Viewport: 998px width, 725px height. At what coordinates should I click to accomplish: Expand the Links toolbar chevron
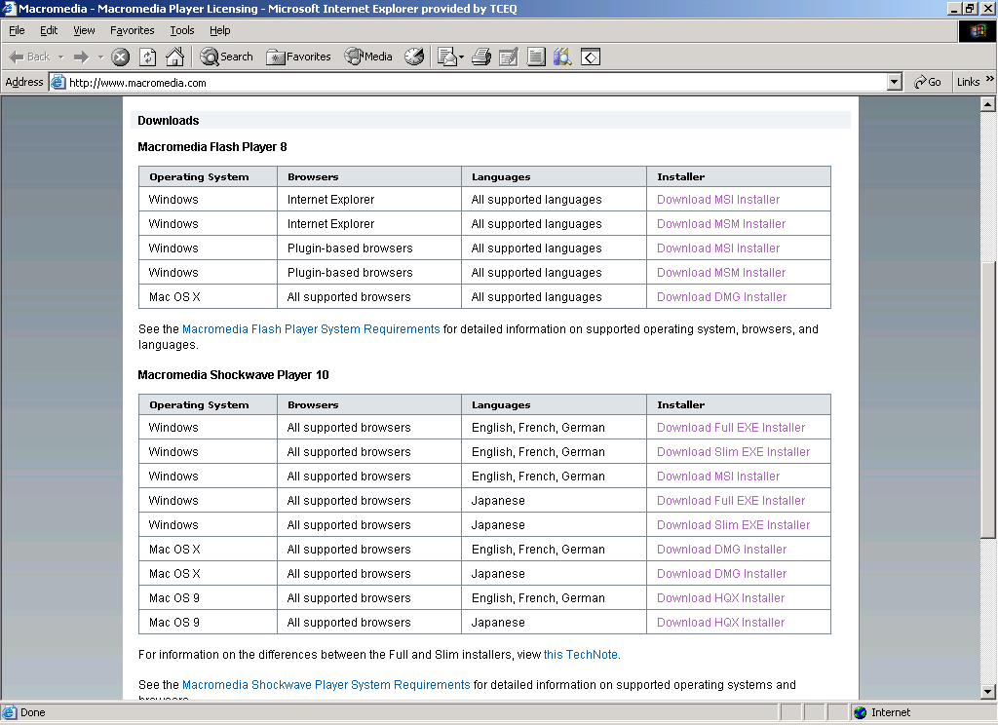coord(990,79)
